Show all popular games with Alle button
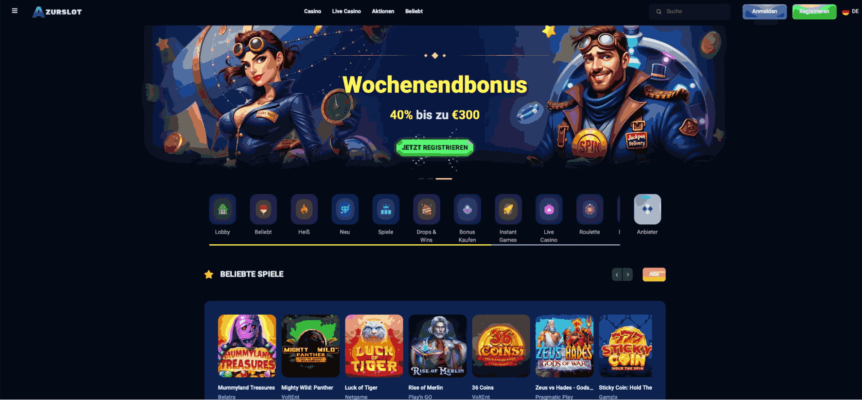This screenshot has width=862, height=400. [x=654, y=274]
